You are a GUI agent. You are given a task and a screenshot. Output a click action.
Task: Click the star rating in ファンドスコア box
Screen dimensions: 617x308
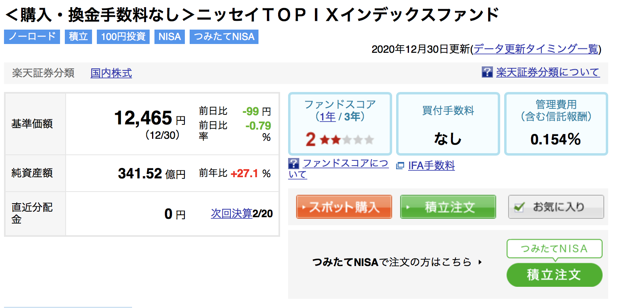click(347, 140)
